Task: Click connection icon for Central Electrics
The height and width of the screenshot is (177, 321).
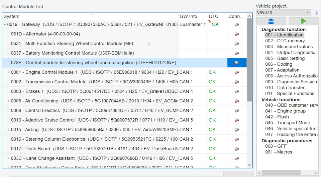Action: (x=237, y=111)
